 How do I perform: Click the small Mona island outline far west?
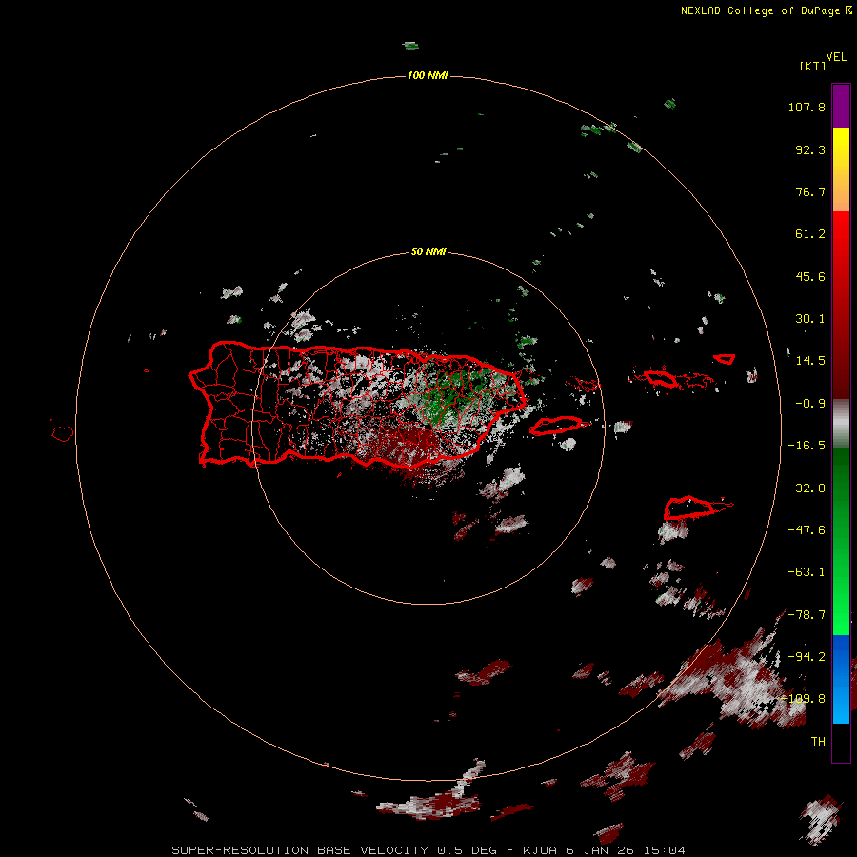(63, 434)
